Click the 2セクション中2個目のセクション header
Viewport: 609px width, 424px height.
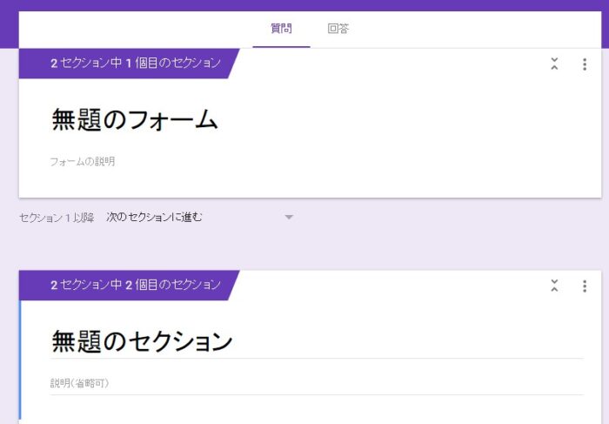click(129, 286)
